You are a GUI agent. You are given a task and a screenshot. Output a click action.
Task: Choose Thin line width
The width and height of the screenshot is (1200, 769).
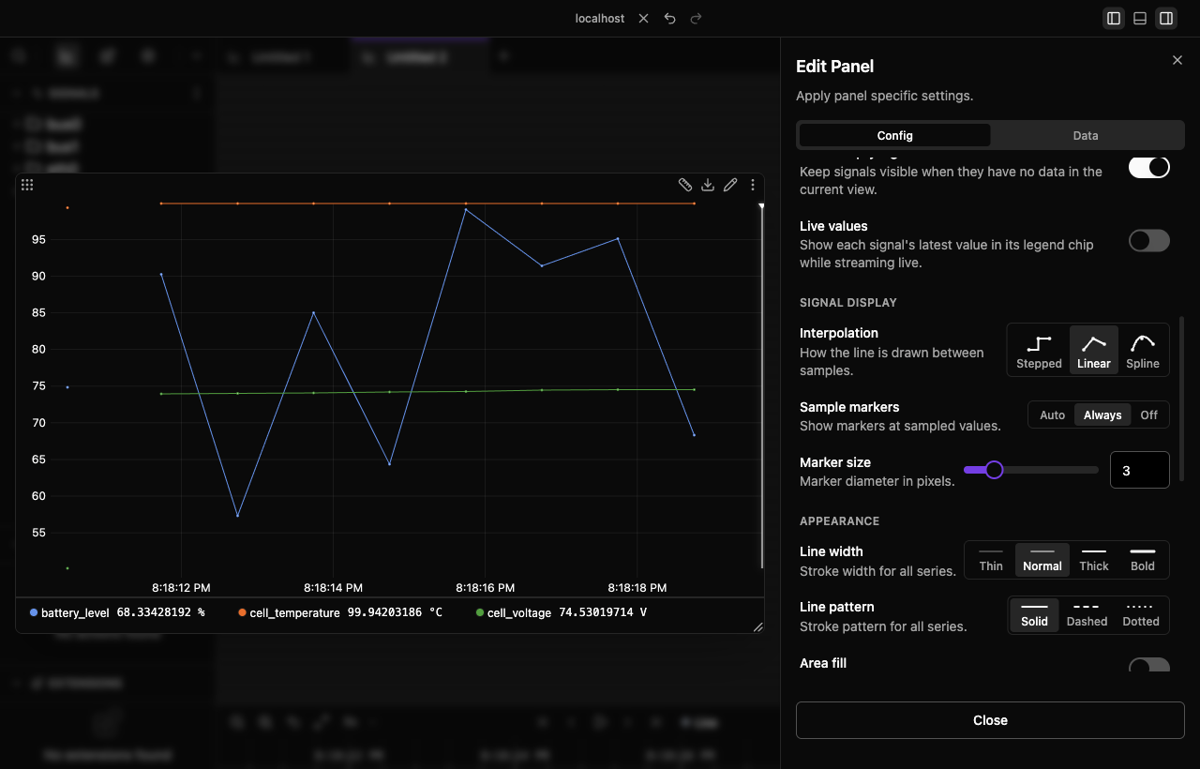tap(991, 559)
